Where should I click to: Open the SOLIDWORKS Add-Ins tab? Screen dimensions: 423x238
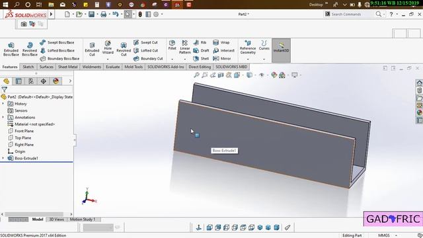[166, 67]
